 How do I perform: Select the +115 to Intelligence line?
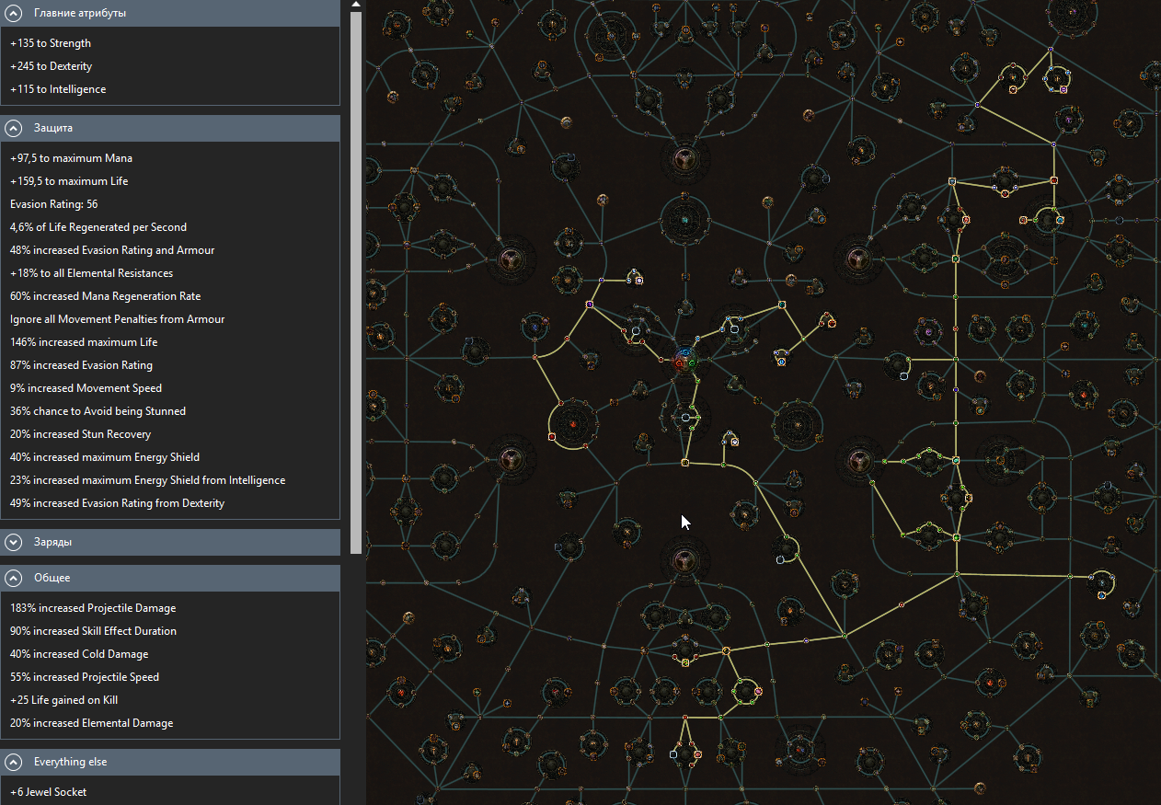pos(58,89)
